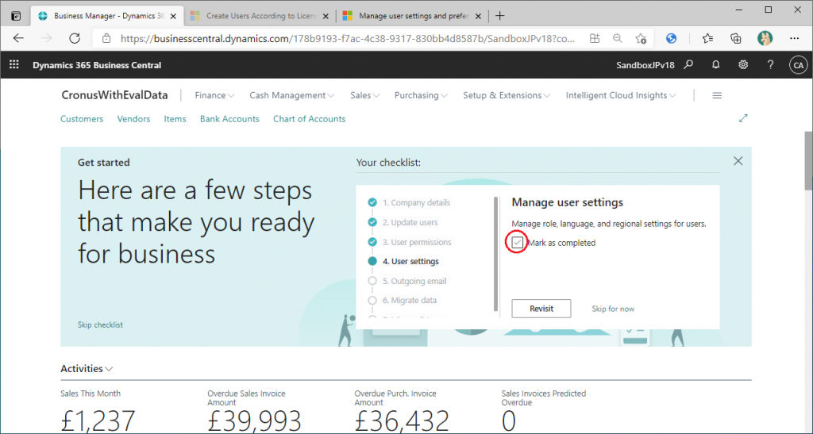Expand the Intelligent Cloud Insights menu
The image size is (813, 434).
(x=621, y=95)
